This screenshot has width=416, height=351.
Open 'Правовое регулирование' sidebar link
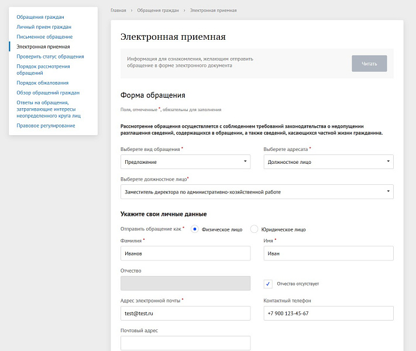[46, 125]
